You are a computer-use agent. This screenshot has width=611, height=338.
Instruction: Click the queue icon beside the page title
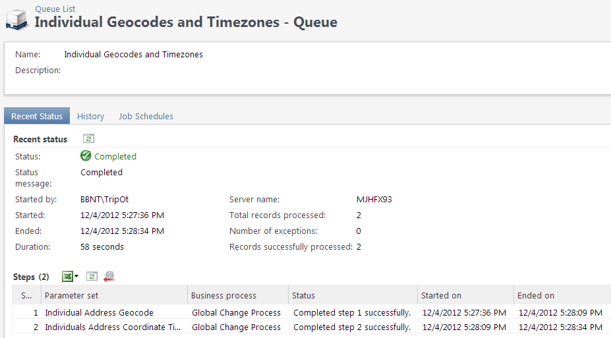pyautogui.click(x=16, y=18)
